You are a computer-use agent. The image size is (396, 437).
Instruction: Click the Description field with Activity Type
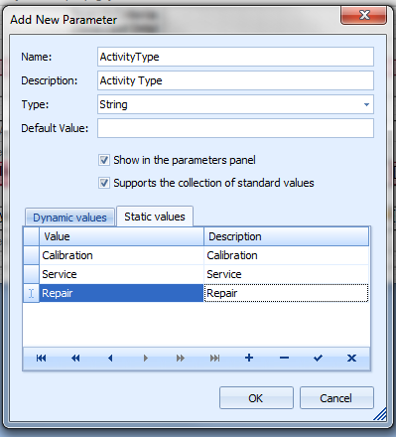235,80
